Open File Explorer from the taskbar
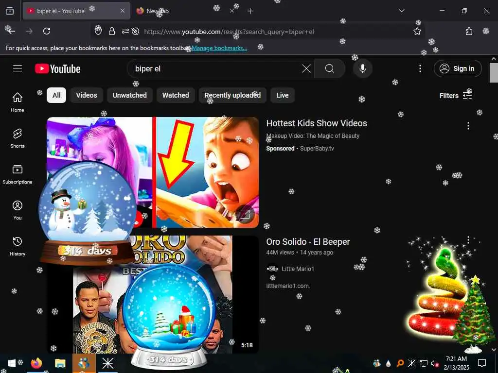498x373 pixels. coord(60,363)
